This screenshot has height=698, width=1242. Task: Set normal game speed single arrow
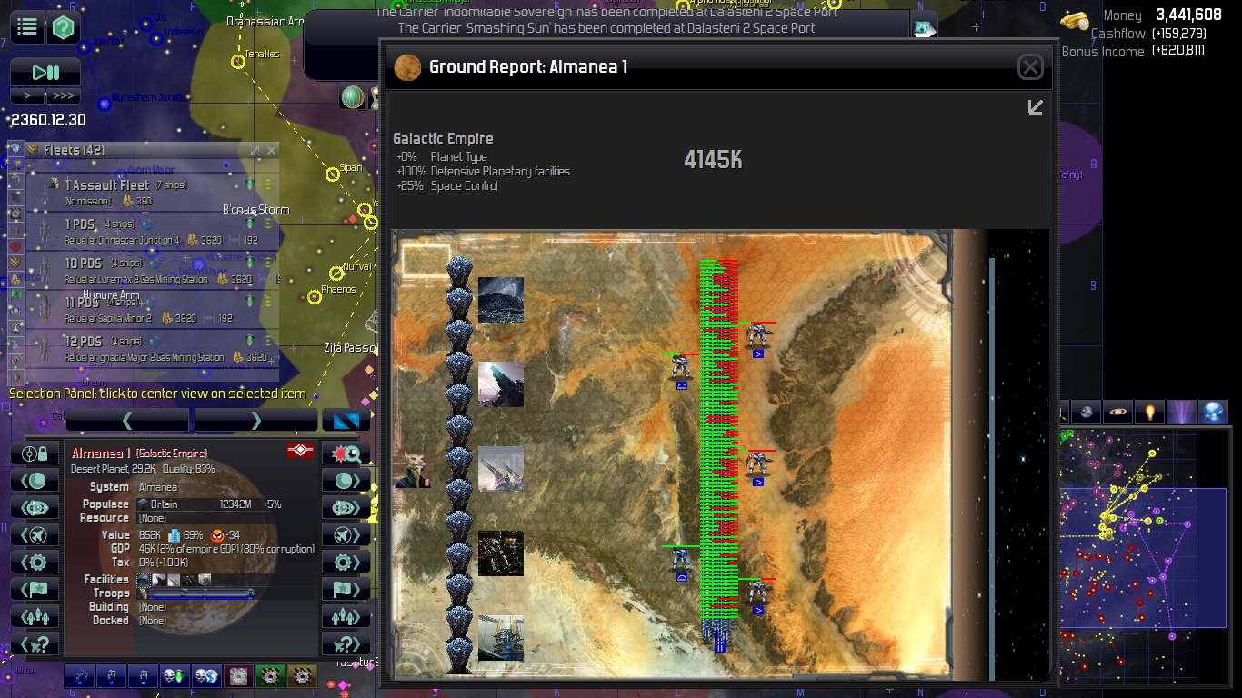(x=27, y=95)
